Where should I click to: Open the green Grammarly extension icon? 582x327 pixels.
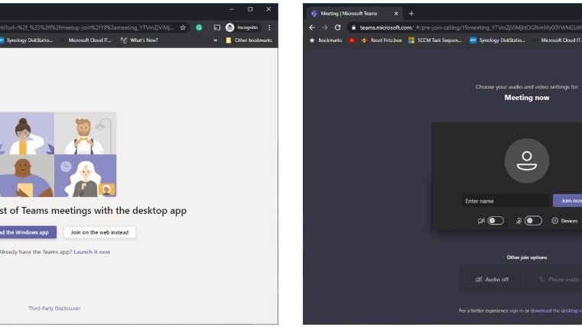coord(199,28)
